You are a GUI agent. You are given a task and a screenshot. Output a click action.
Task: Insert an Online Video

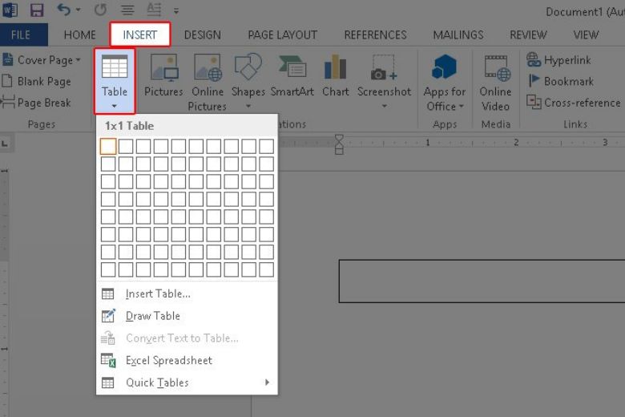(x=495, y=83)
